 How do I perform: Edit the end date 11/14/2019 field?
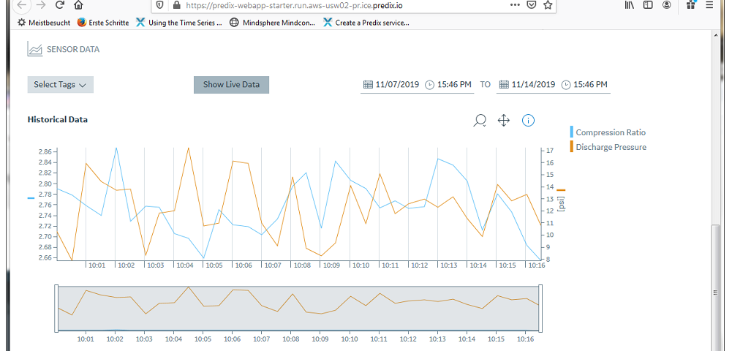pos(533,85)
